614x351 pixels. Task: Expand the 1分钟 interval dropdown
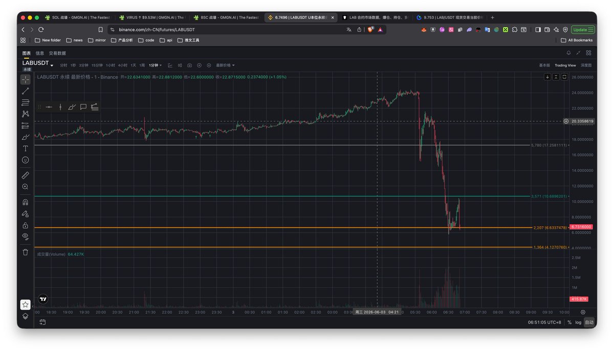point(156,65)
